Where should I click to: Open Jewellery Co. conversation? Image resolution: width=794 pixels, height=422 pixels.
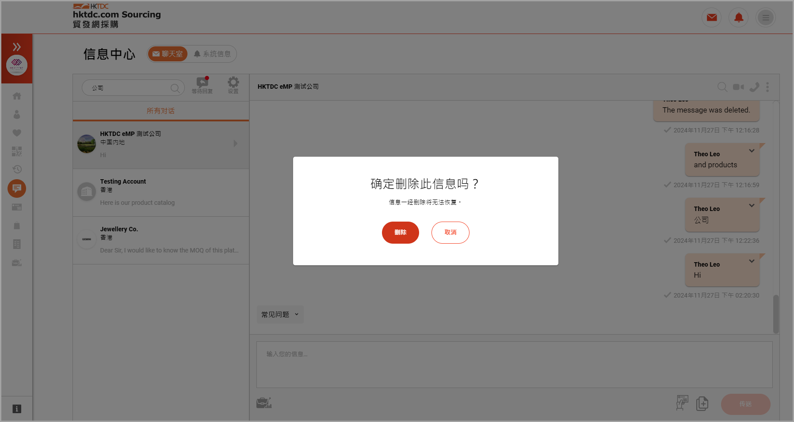[161, 240]
